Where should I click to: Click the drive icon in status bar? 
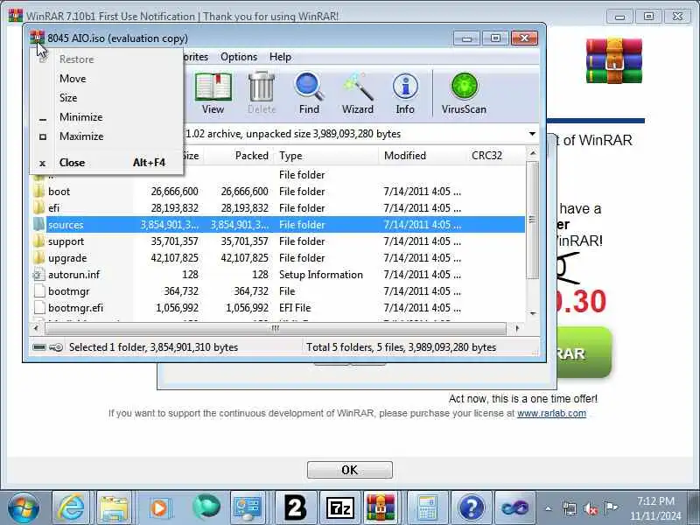click(x=39, y=347)
